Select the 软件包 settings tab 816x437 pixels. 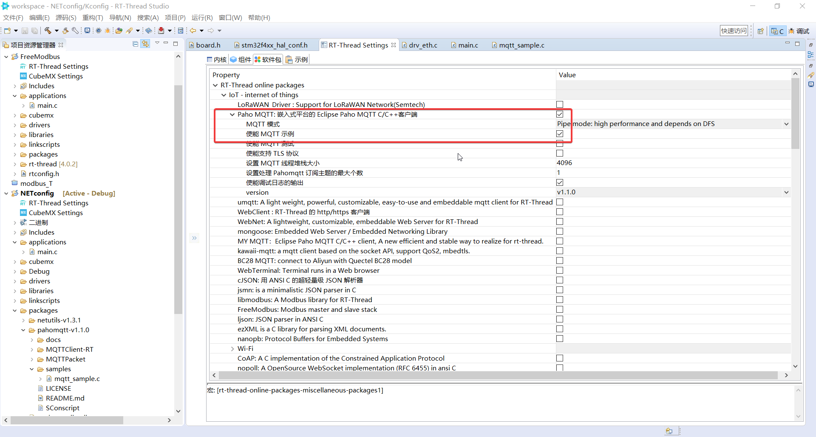click(x=268, y=59)
